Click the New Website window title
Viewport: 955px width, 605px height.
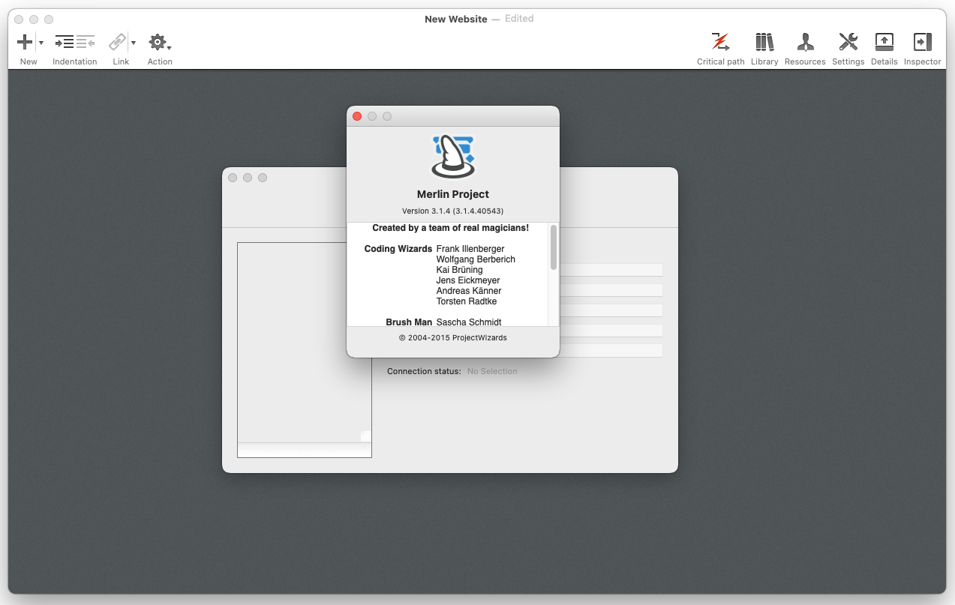pos(455,19)
